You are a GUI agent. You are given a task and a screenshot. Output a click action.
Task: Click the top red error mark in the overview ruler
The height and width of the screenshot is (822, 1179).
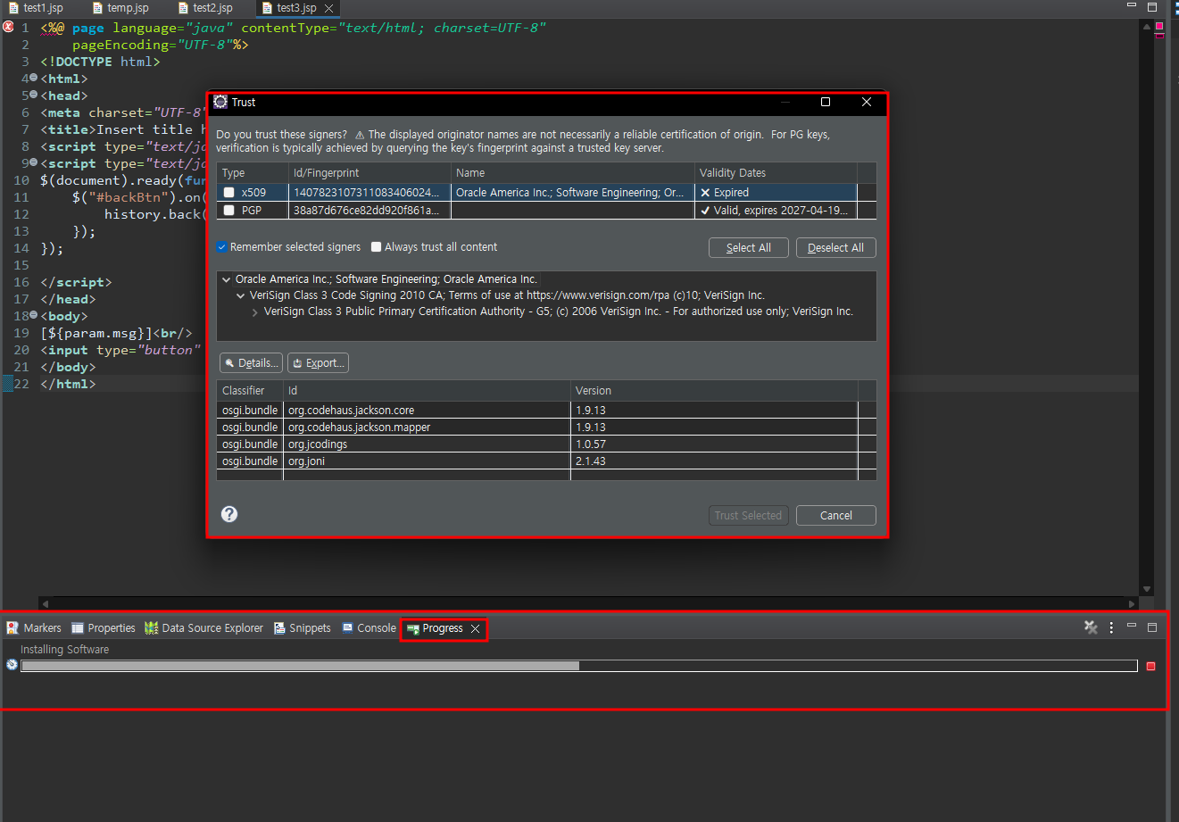tap(1159, 26)
